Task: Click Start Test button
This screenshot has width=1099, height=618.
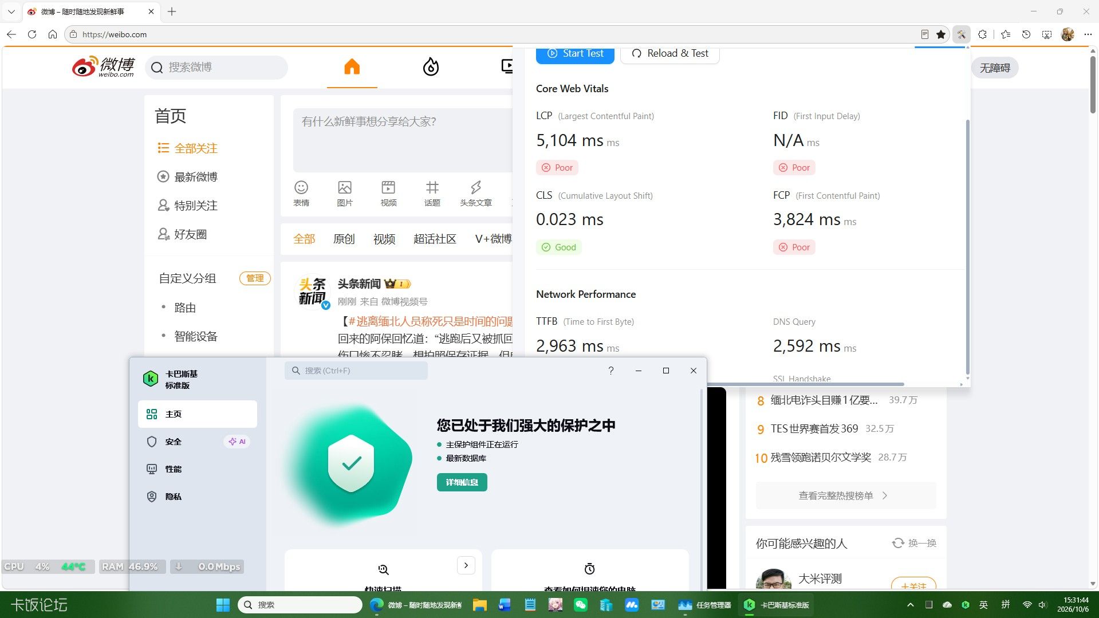Action: click(x=575, y=54)
